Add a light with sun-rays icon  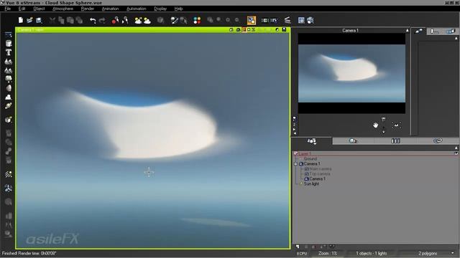click(8, 174)
